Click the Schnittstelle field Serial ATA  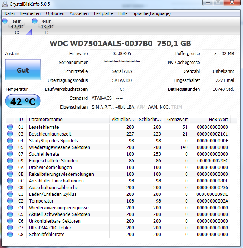122,71
